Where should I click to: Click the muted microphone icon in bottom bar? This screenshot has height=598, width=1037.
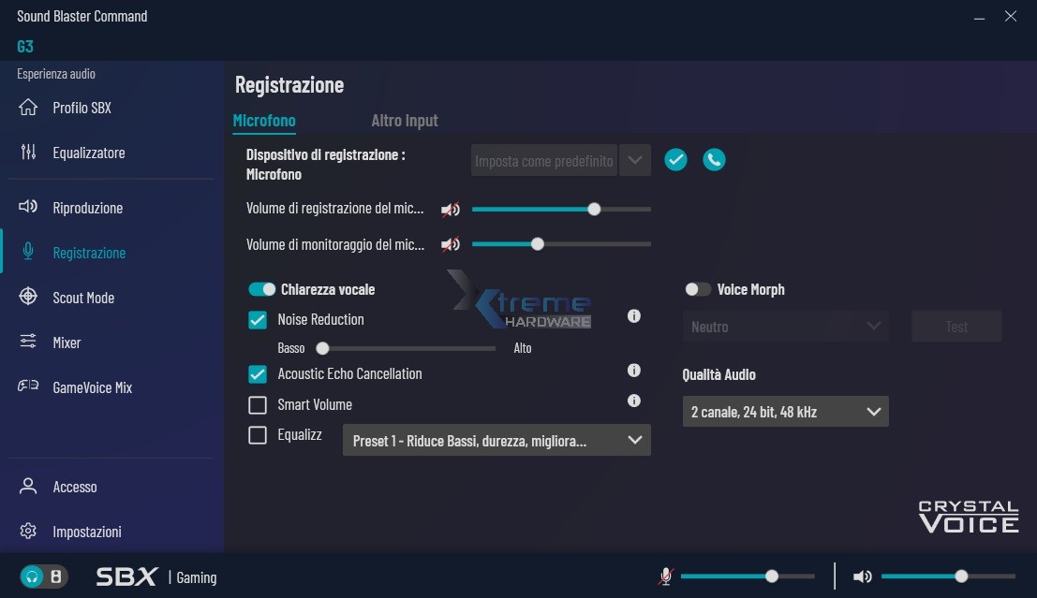pos(665,576)
